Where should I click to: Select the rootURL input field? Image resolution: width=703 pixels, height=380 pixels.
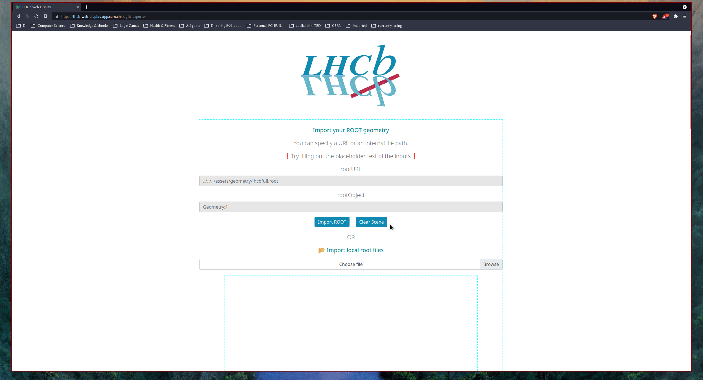(351, 181)
